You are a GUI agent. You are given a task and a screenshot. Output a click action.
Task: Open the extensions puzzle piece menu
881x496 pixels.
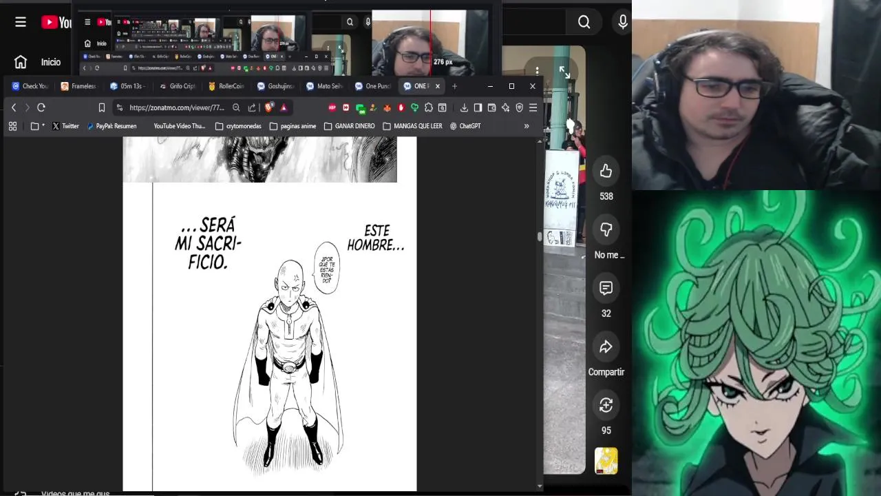tap(429, 107)
